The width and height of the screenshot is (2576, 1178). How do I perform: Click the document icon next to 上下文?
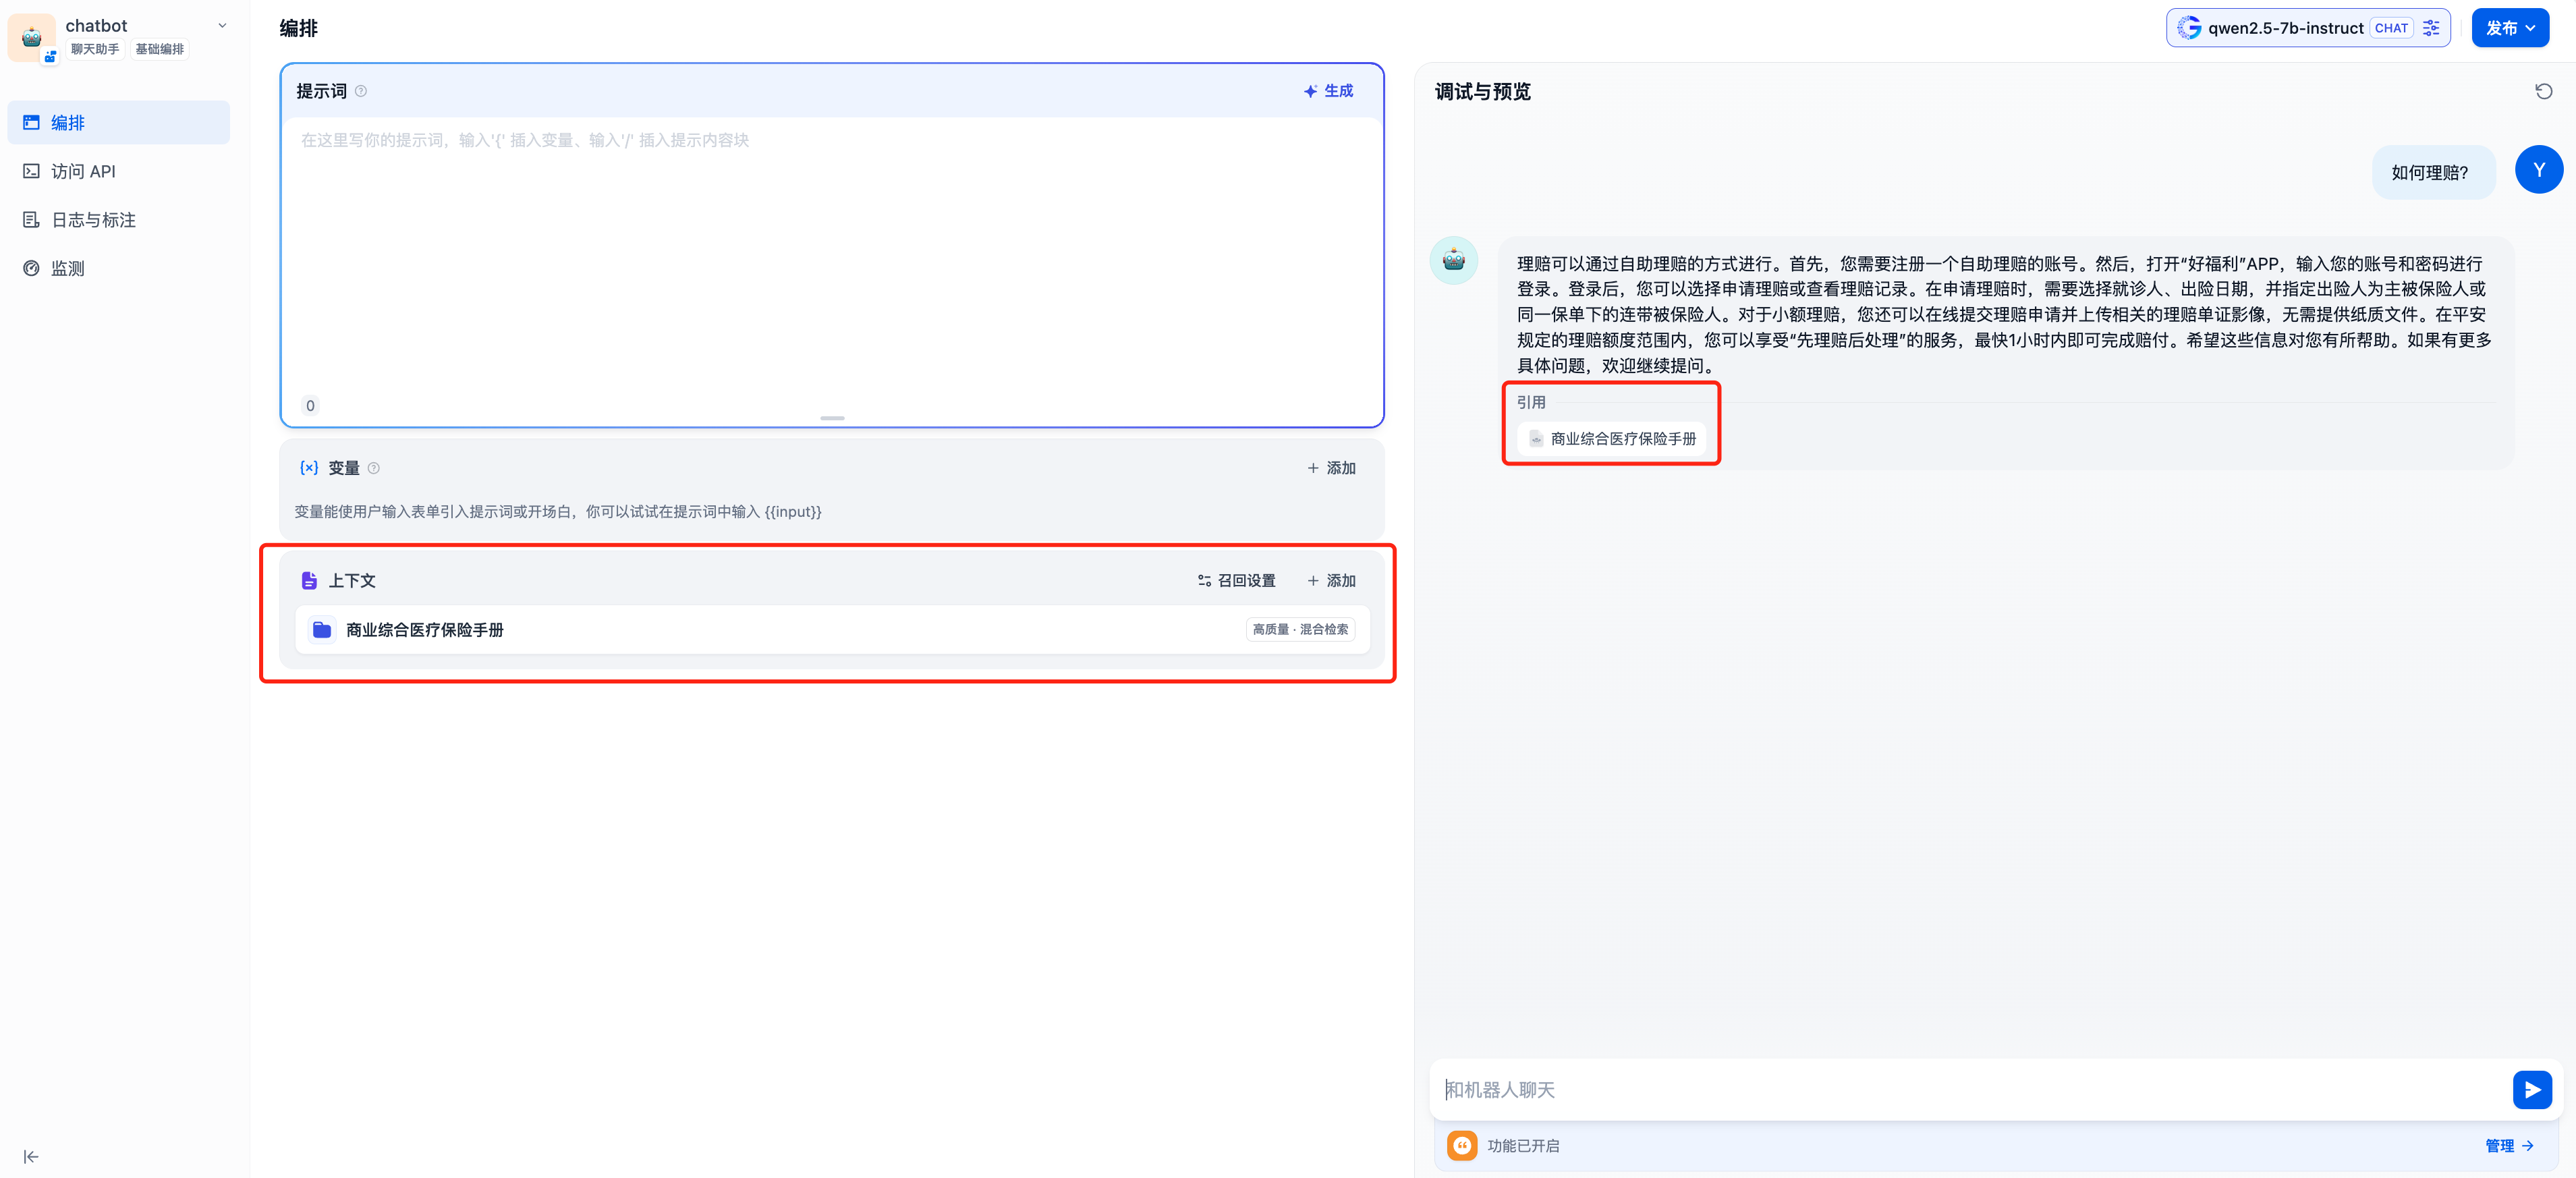pos(308,580)
